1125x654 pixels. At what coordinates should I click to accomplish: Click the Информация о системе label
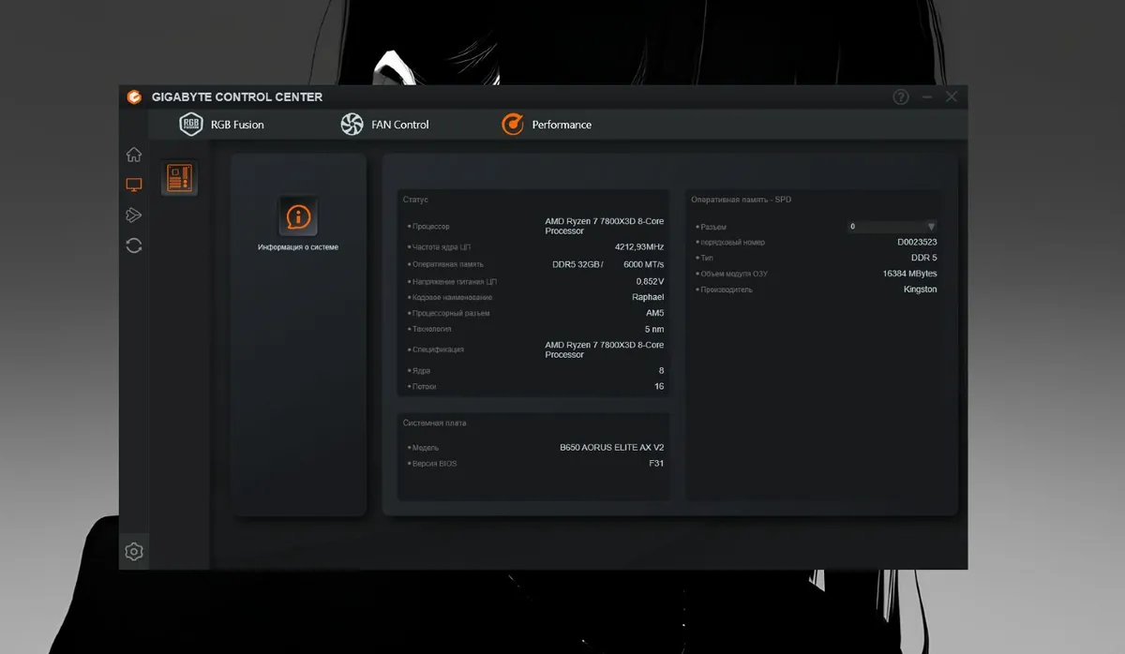pyautogui.click(x=298, y=247)
